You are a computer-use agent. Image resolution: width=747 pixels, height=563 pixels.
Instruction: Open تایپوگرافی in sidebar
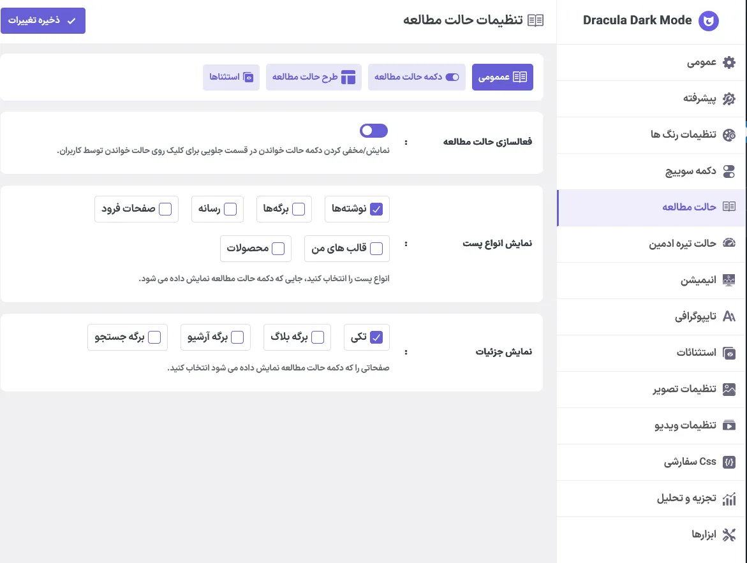tap(651, 316)
